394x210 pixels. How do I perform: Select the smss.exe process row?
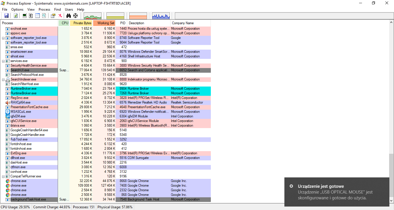tap(106, 47)
